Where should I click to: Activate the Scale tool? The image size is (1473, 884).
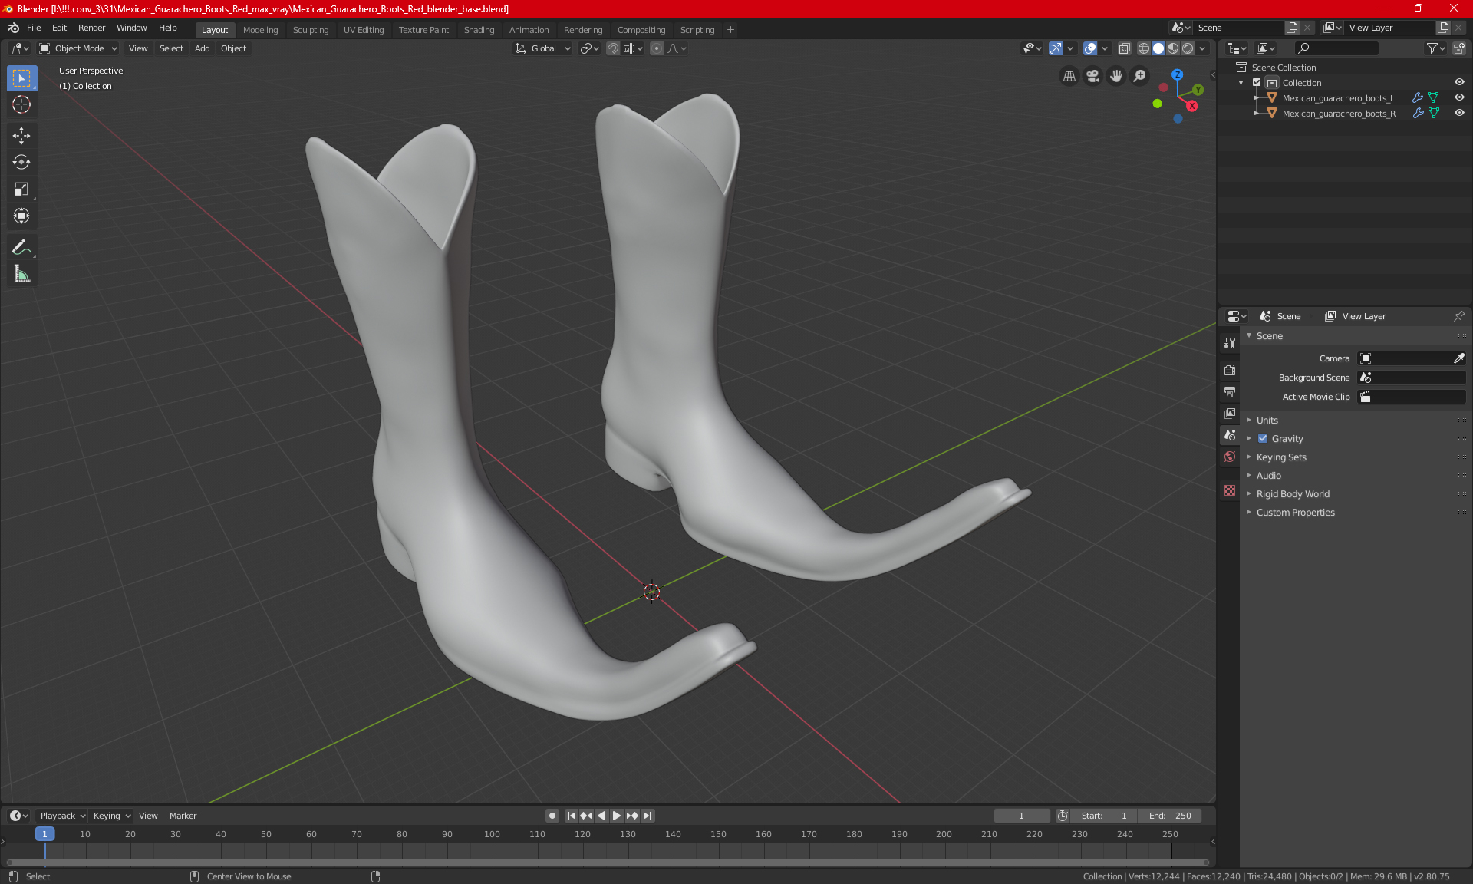click(x=21, y=189)
